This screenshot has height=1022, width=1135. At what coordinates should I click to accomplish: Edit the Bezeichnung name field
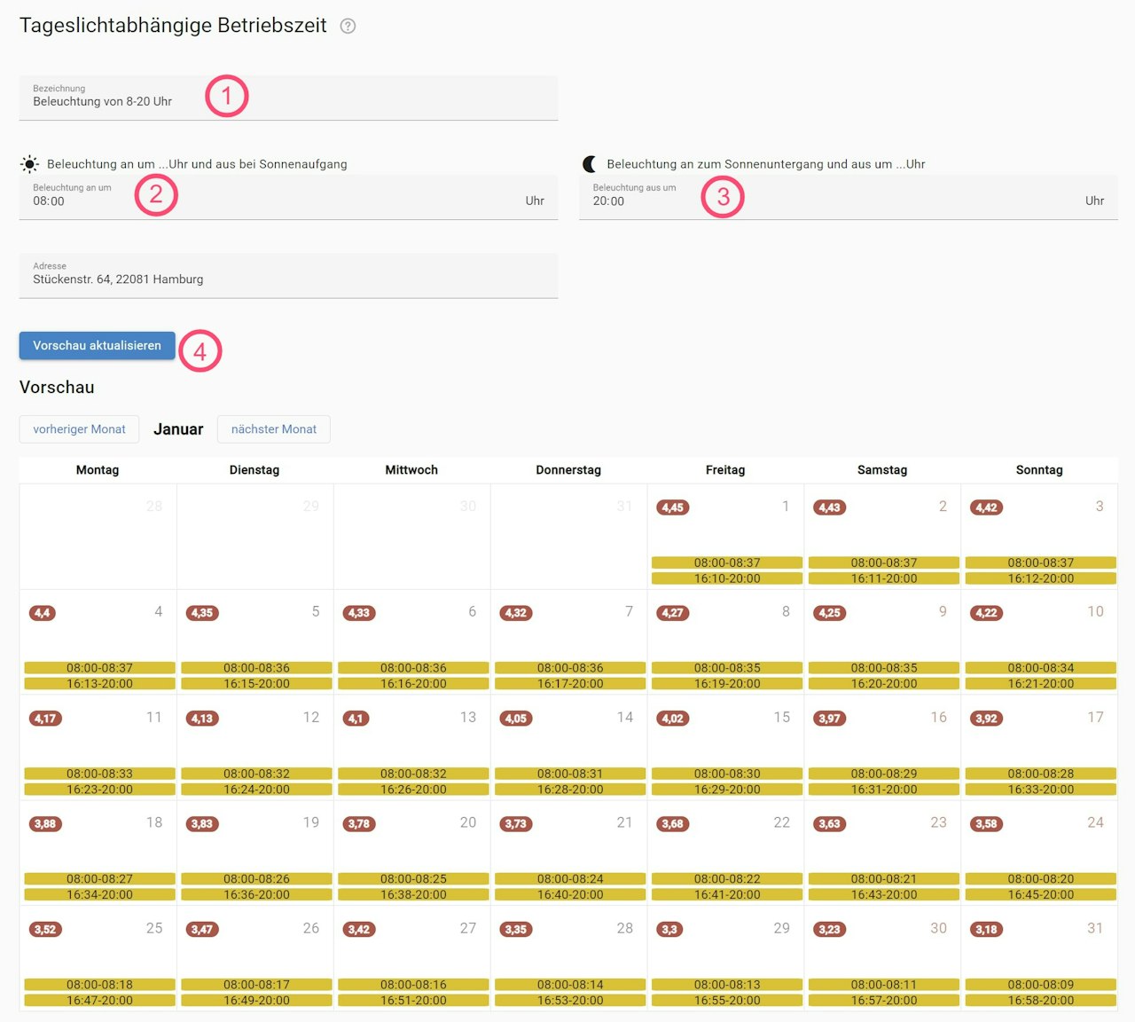(x=288, y=98)
